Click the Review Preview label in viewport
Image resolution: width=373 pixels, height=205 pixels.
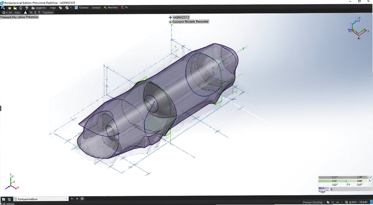pyautogui.click(x=191, y=21)
